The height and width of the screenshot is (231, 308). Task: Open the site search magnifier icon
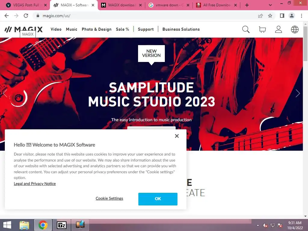[x=246, y=29]
